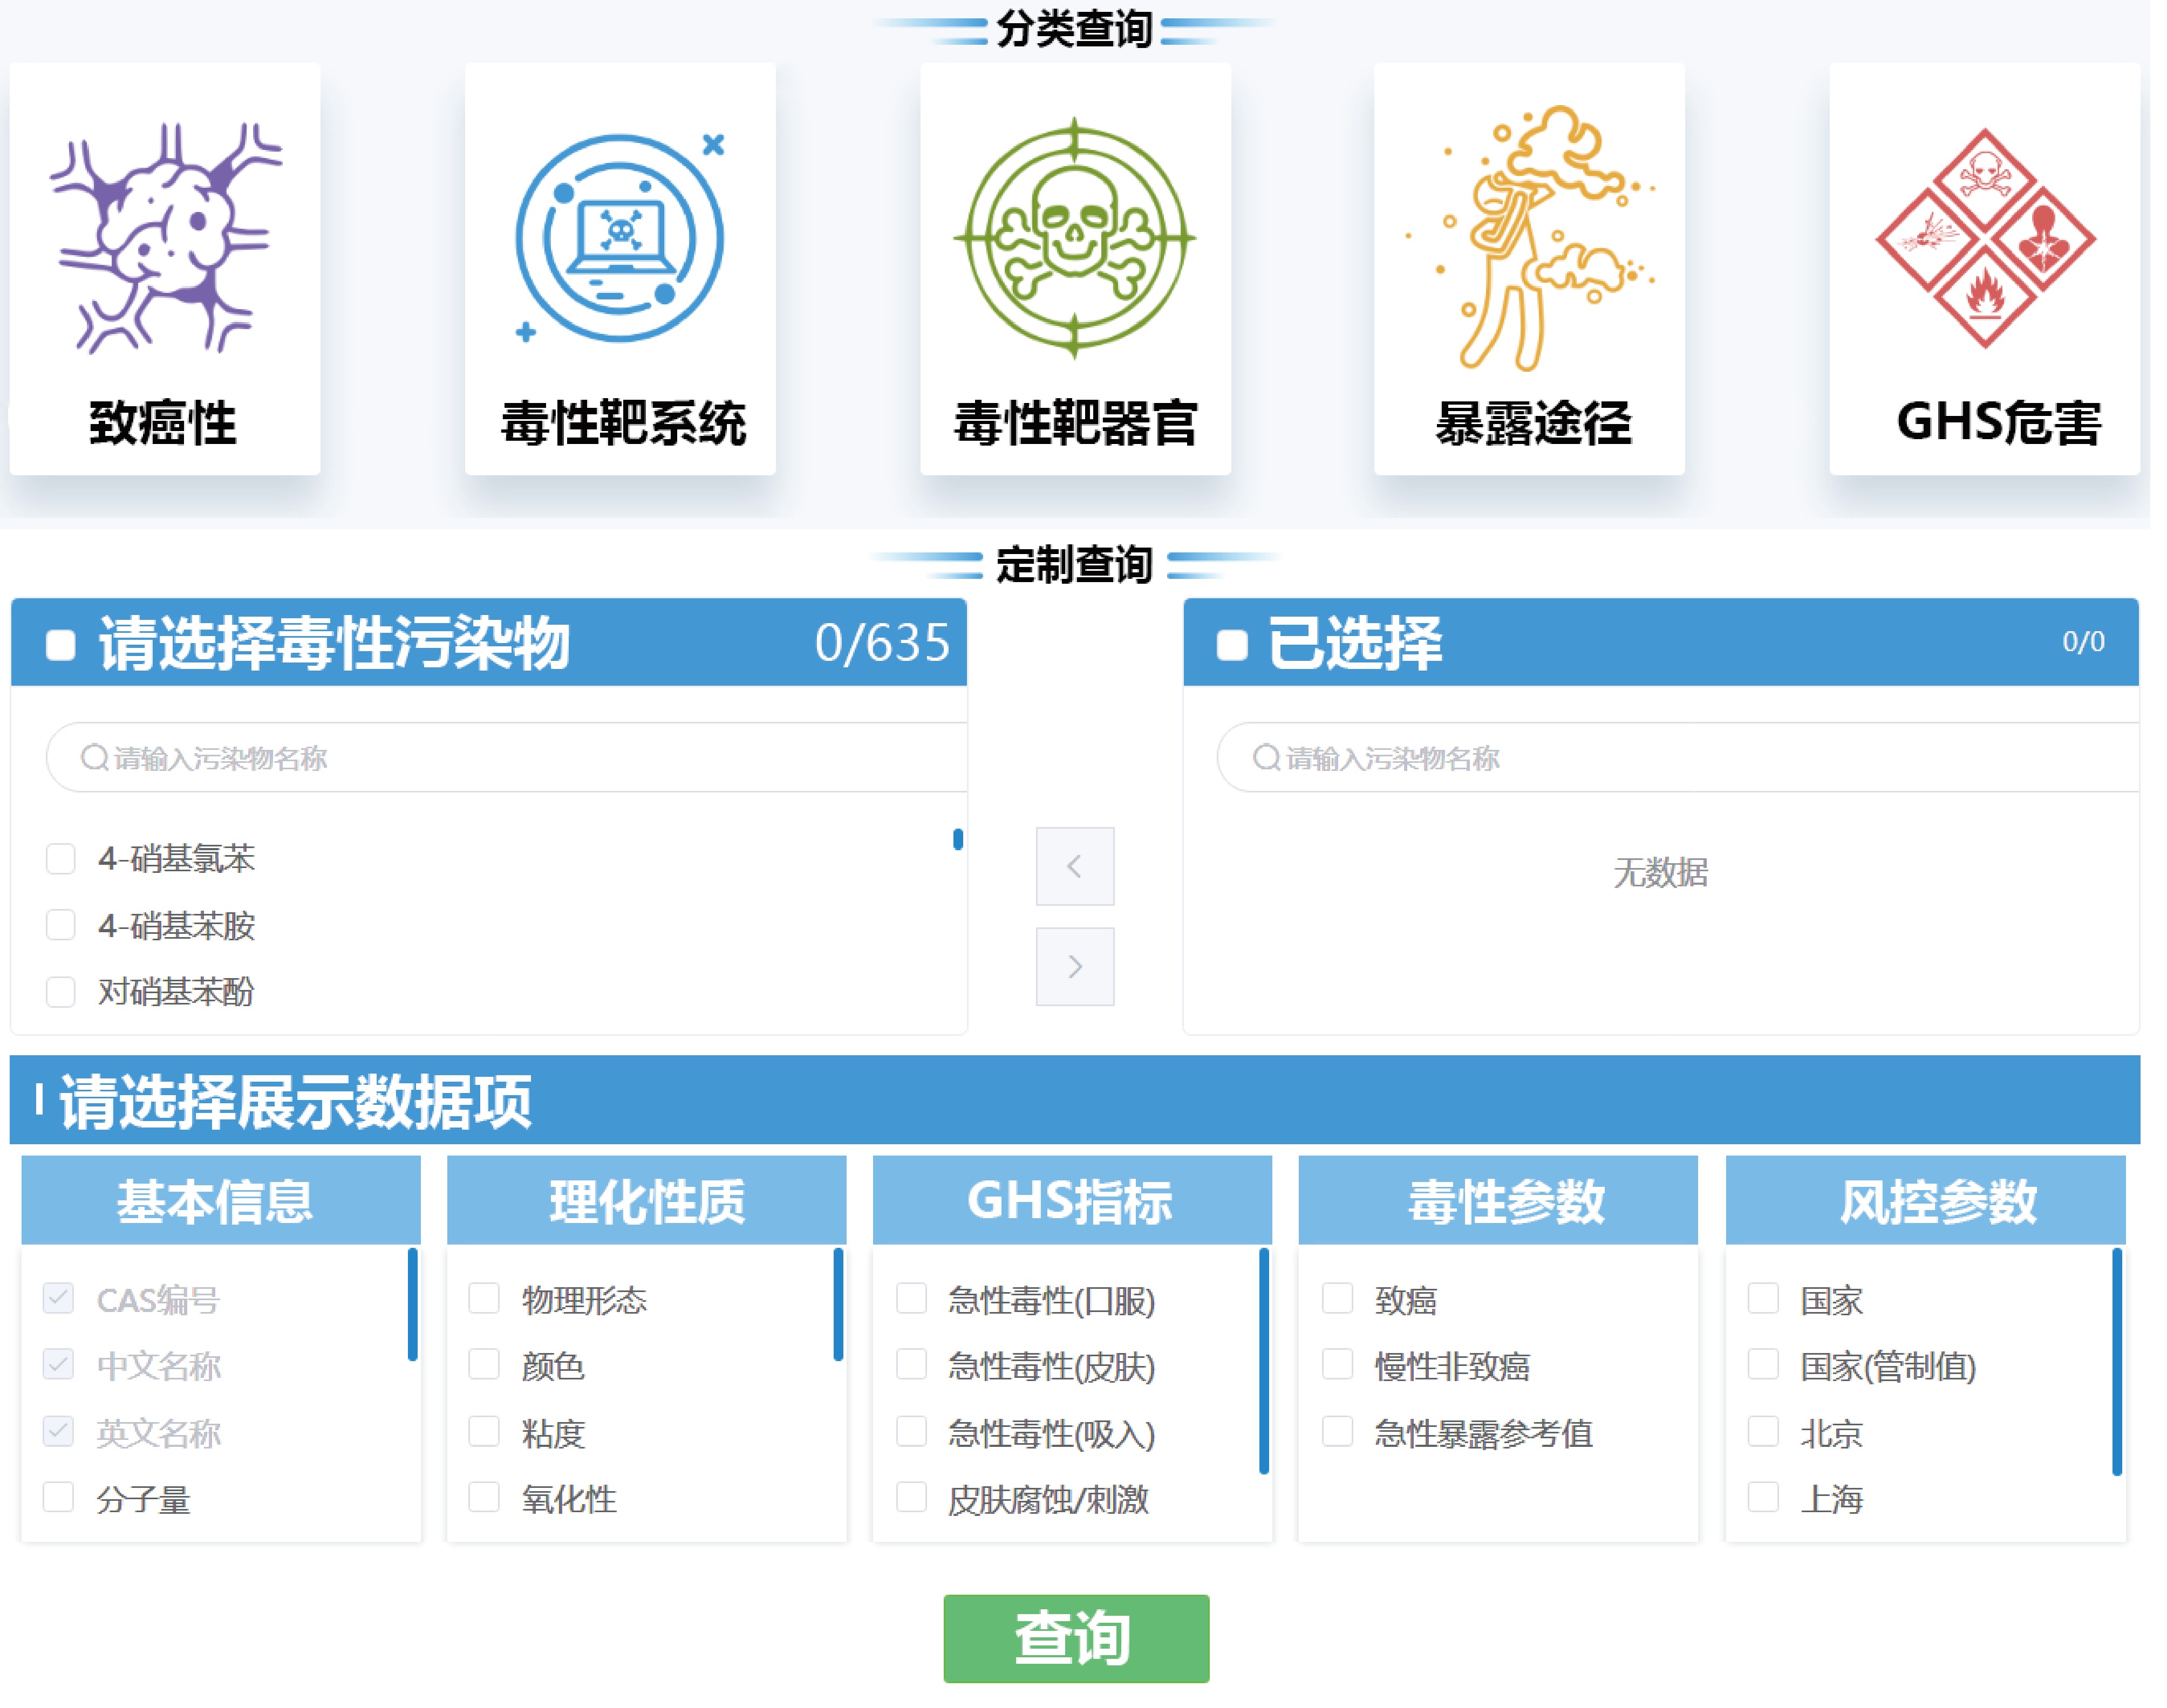Click search magnifier in left pollutant field
The image size is (2167, 1708).
95,757
